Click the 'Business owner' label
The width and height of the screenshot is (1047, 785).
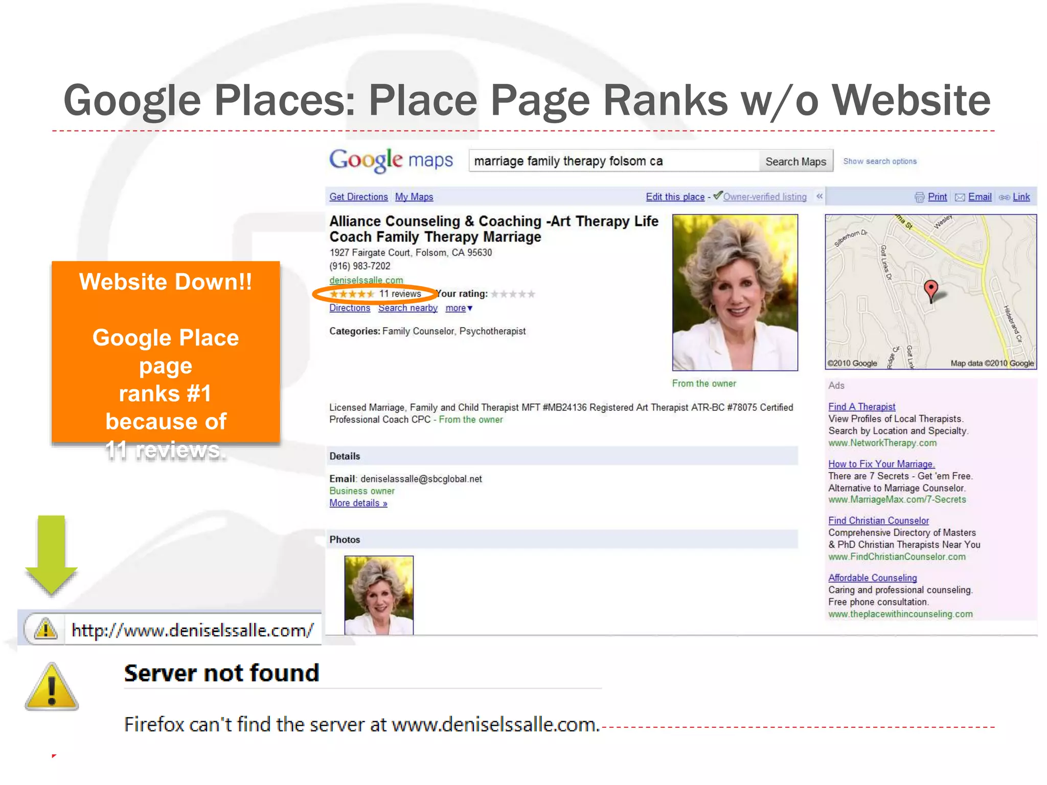pyautogui.click(x=362, y=491)
